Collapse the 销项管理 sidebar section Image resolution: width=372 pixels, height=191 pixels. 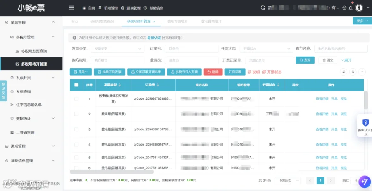pyautogui.click(x=53, y=23)
